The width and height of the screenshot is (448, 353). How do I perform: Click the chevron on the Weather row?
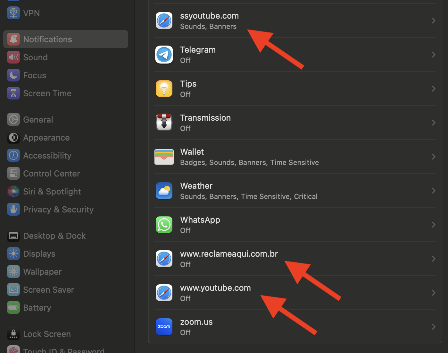coord(434,191)
